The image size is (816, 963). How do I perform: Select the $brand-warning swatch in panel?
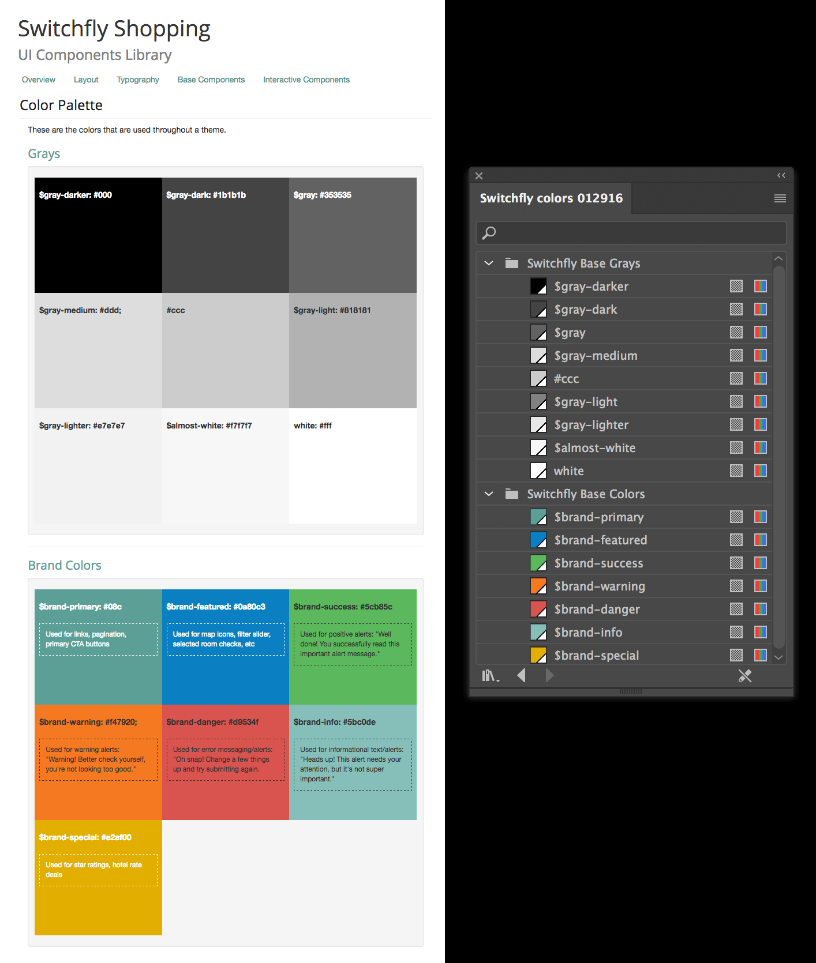[x=538, y=586]
